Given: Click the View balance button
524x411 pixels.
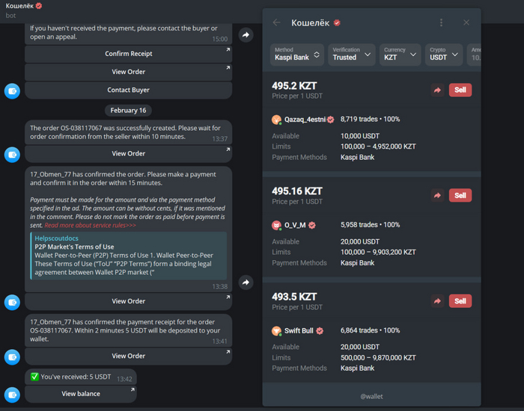Looking at the screenshot, I should (81, 394).
